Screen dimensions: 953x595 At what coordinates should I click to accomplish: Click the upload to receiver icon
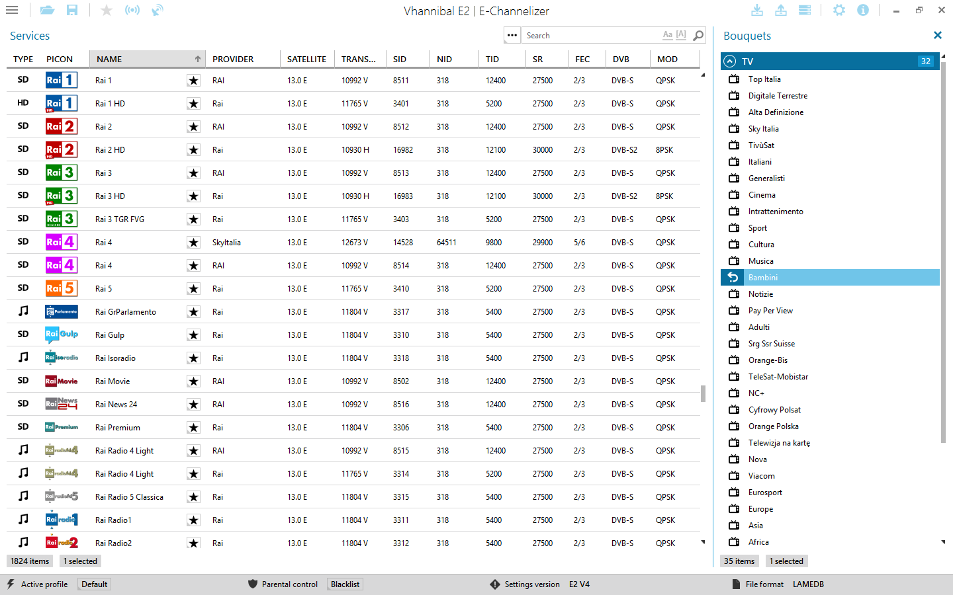pos(781,11)
